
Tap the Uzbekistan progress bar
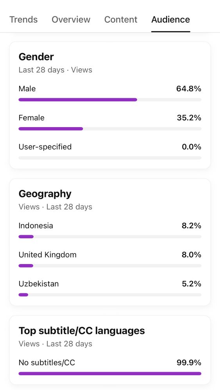click(110, 295)
